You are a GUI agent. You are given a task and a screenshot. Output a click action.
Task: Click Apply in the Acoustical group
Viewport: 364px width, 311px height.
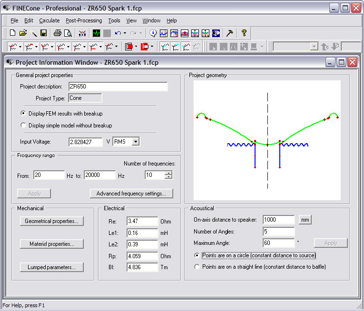331,243
